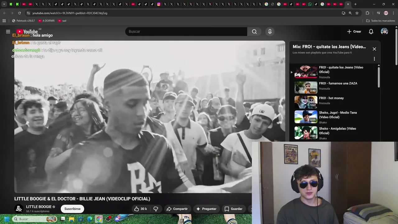
Task: Open Microsoft Store from taskbar
Action: coord(81,219)
